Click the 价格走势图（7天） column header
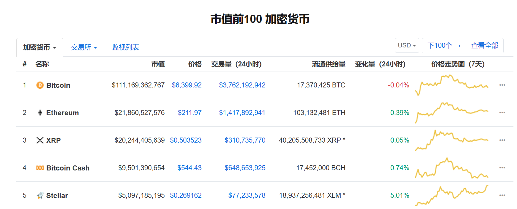The width and height of the screenshot is (517, 209). pyautogui.click(x=458, y=64)
